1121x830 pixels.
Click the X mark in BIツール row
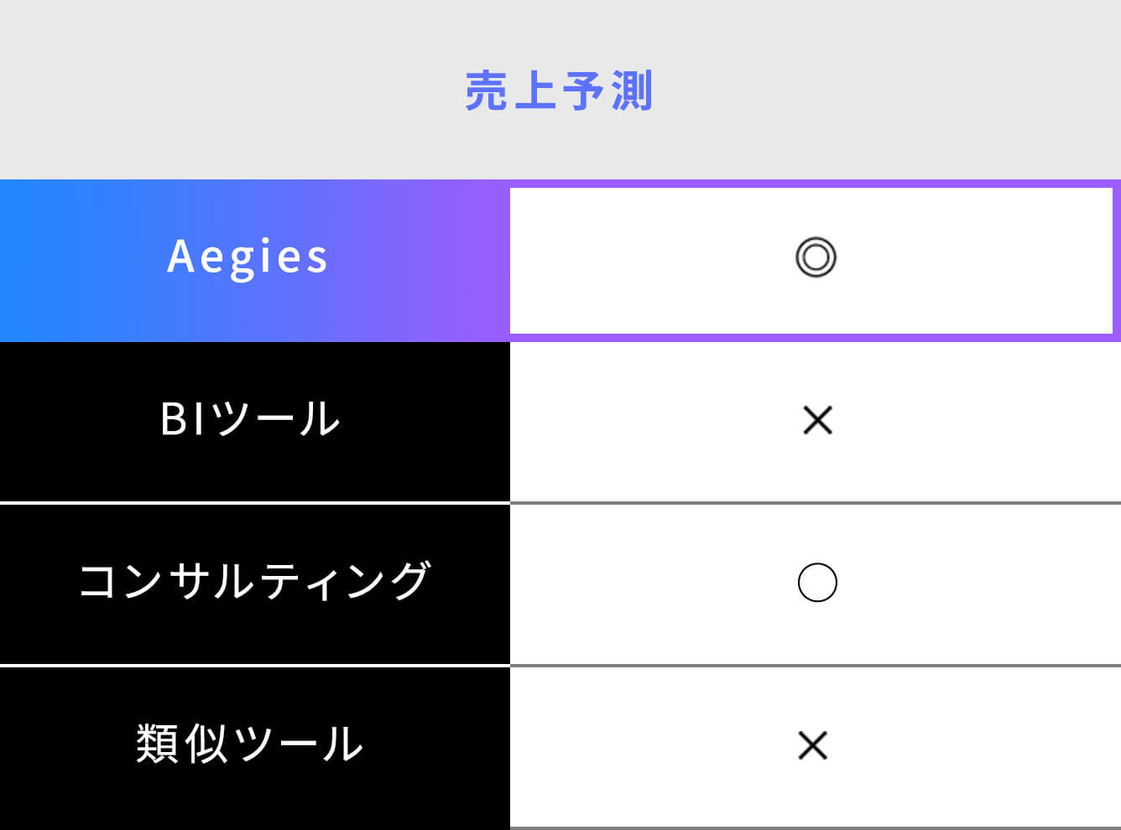coord(817,420)
